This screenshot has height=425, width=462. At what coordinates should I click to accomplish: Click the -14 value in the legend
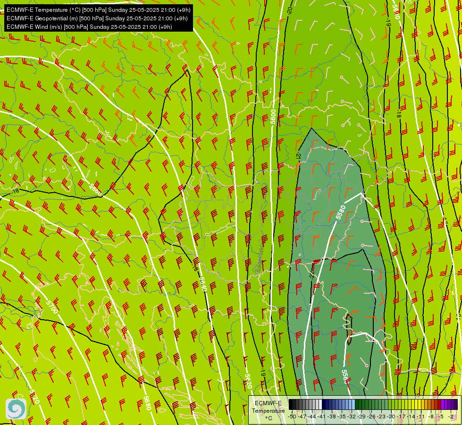tap(411, 416)
